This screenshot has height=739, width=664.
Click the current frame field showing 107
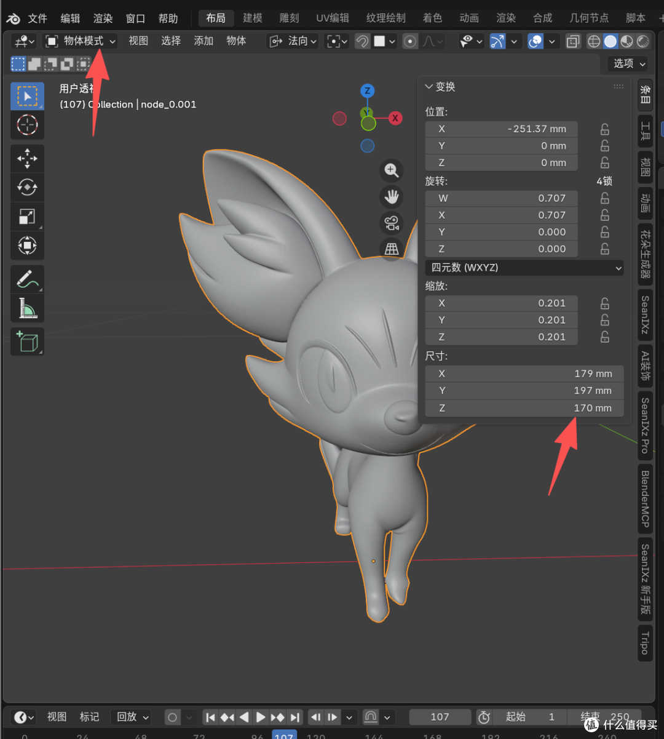[x=440, y=717]
